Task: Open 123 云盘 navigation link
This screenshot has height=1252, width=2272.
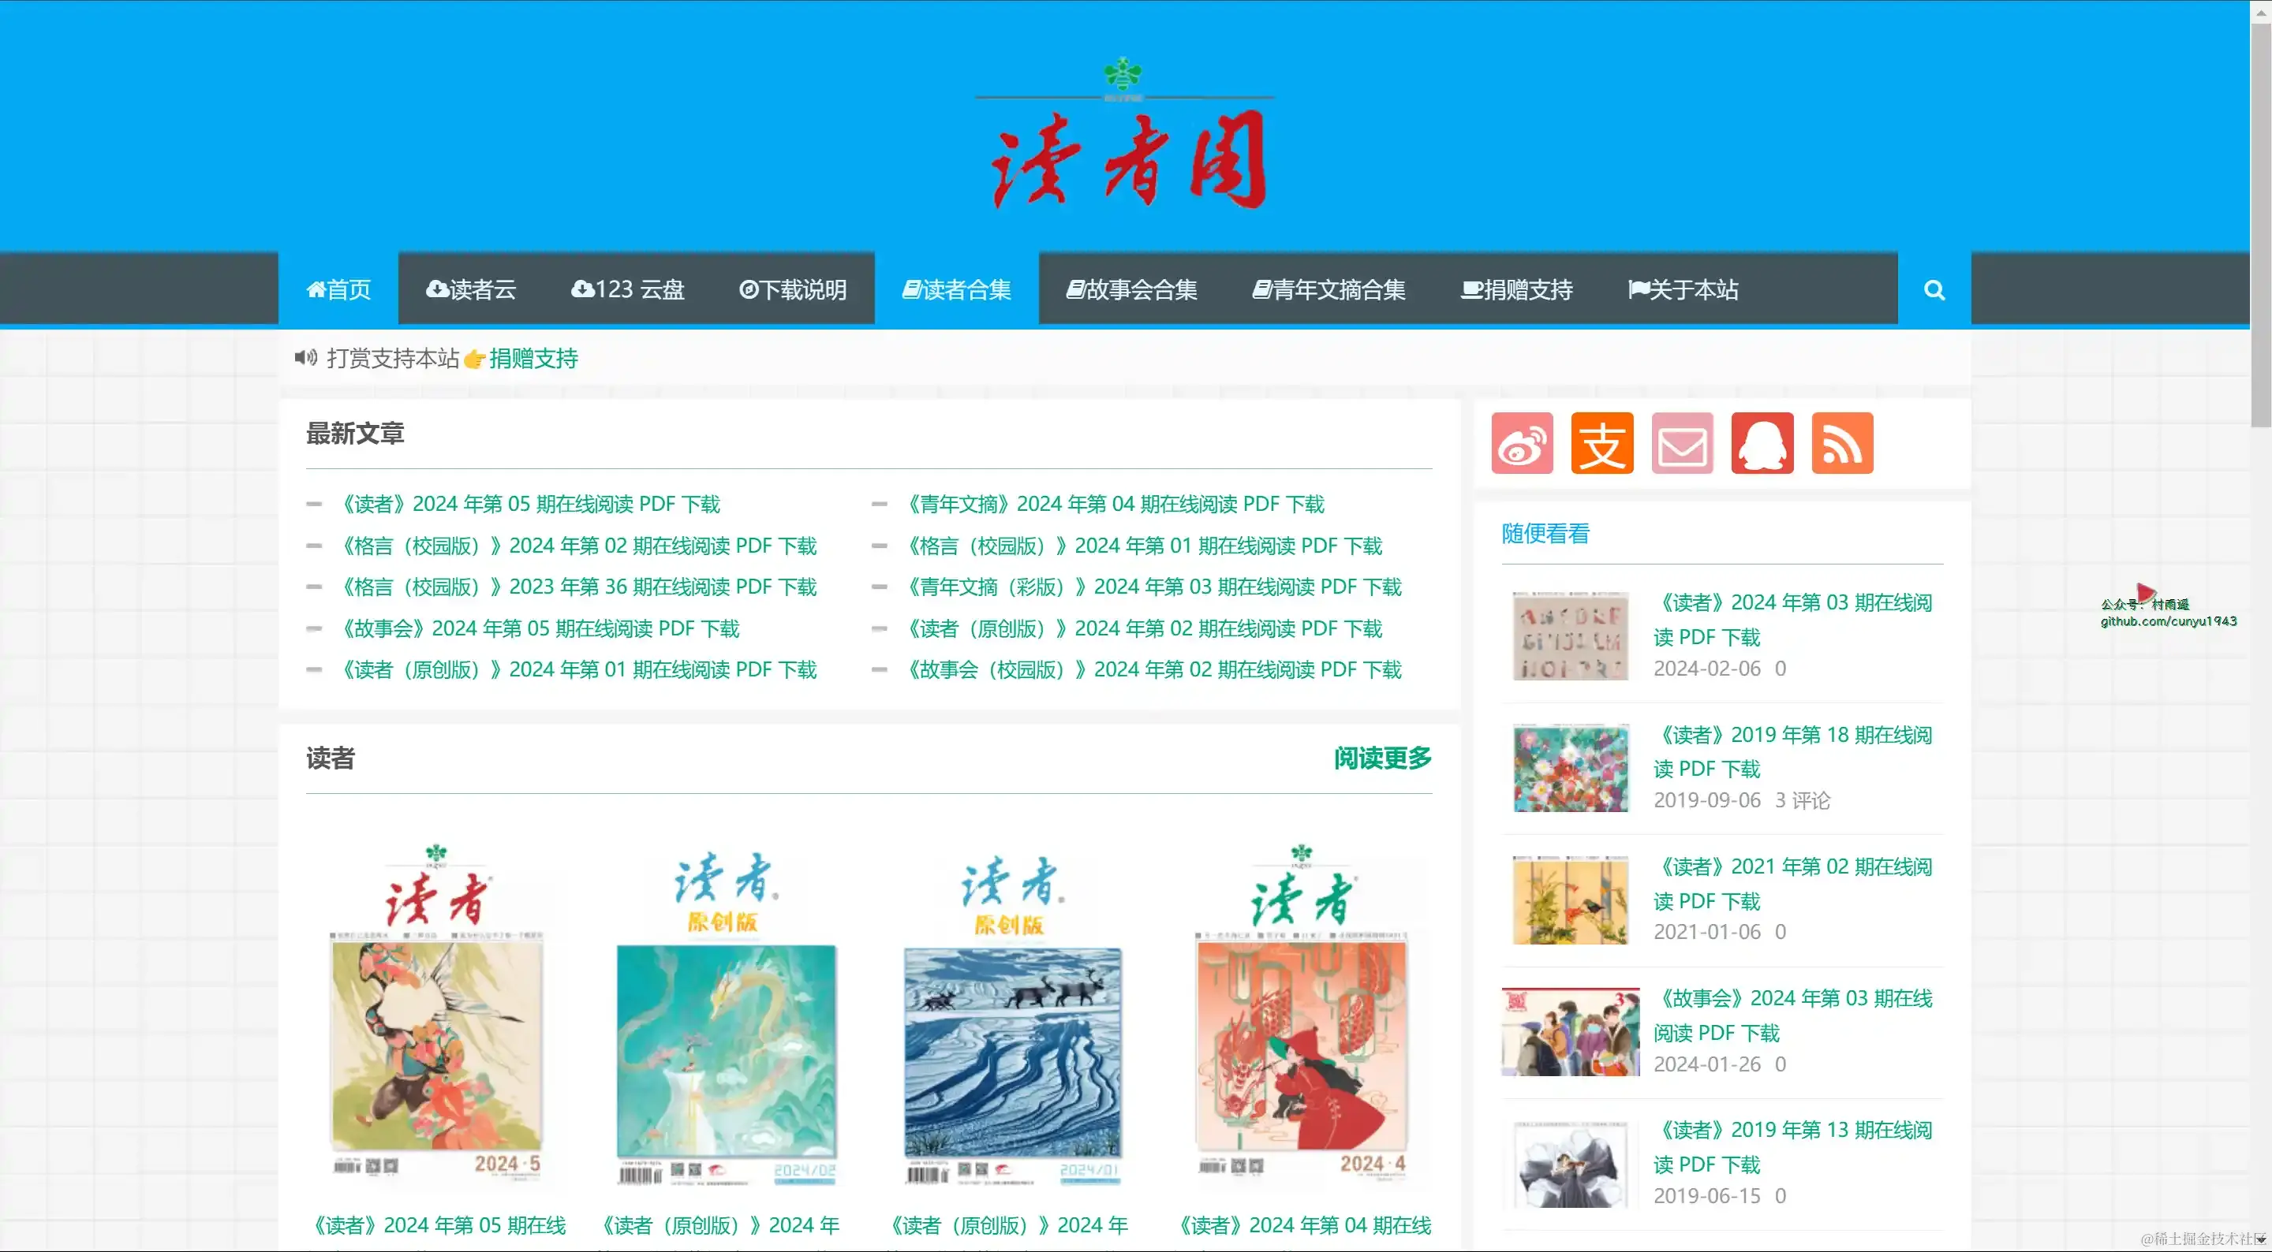Action: click(x=628, y=290)
